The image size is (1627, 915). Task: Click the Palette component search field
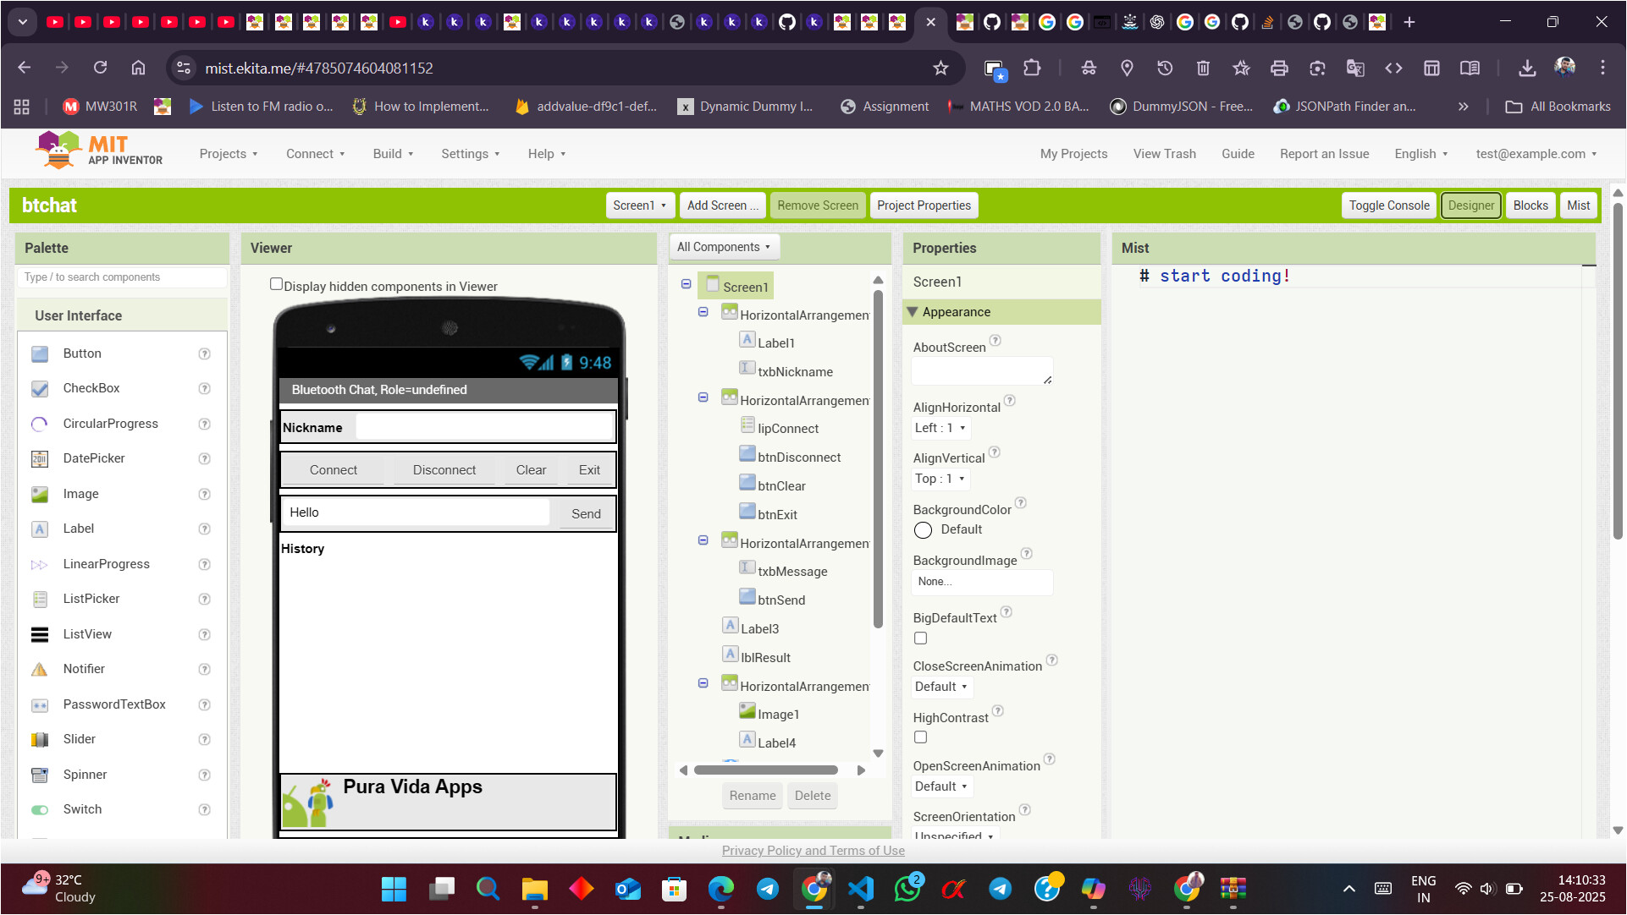120,277
